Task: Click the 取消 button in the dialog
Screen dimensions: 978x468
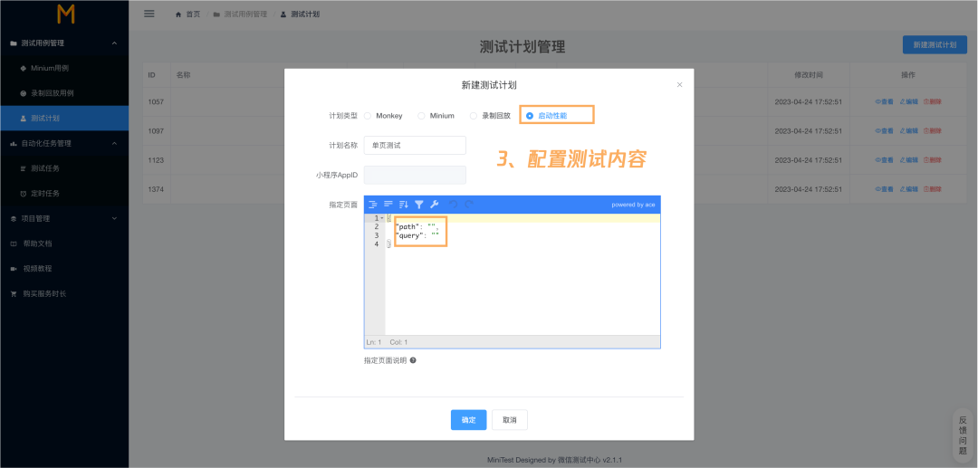Action: [x=510, y=420]
